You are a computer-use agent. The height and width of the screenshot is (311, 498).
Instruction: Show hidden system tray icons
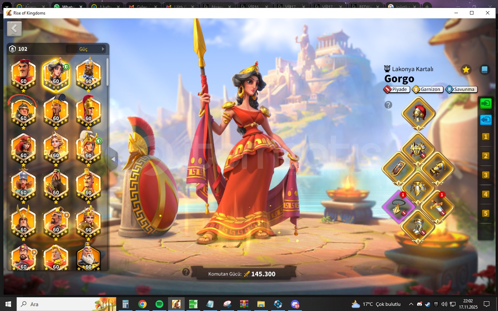click(x=411, y=304)
